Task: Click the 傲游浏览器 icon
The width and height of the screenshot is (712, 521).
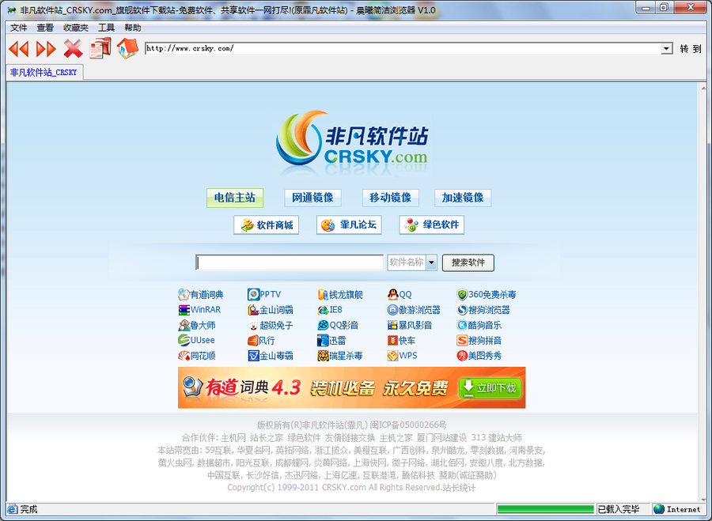Action: tap(392, 310)
